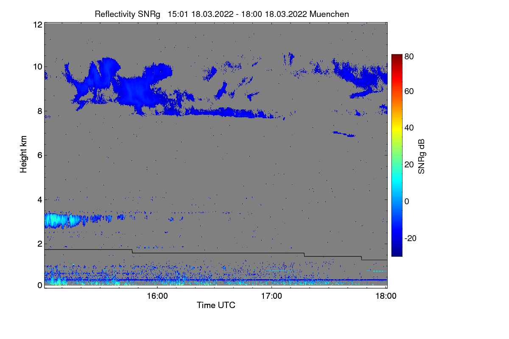Click the 18:00 time tick label
Viewport: 509px width, 339px height.
point(386,296)
